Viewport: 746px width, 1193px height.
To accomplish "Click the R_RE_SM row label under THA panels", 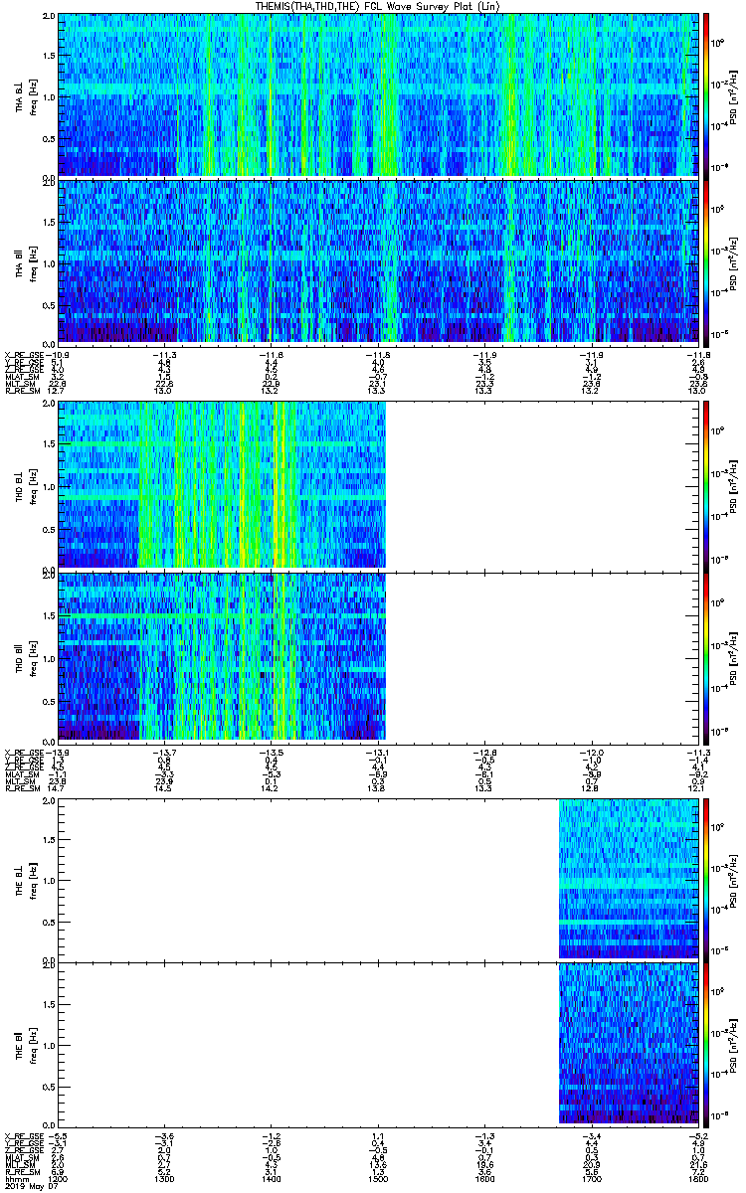I will point(21,391).
